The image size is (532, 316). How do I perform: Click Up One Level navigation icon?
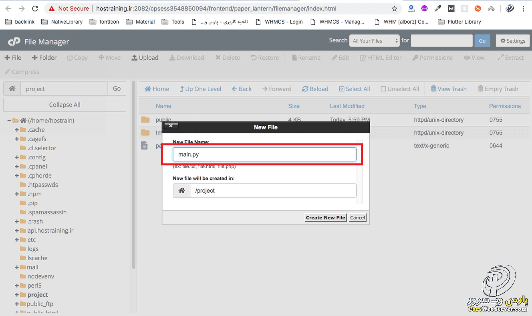point(182,89)
